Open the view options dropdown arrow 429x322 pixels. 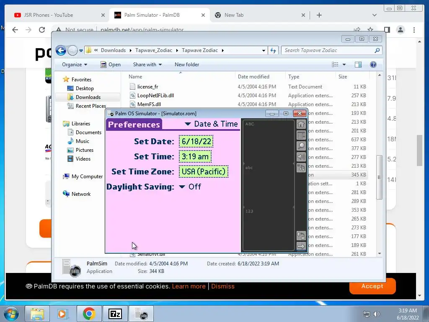[x=344, y=65]
